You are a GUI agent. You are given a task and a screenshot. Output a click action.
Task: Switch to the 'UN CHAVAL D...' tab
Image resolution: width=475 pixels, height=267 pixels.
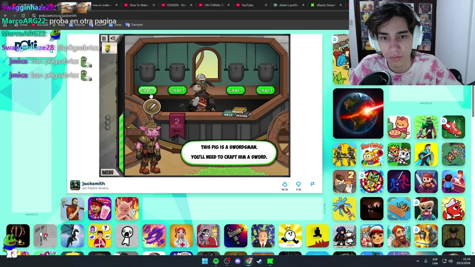click(x=214, y=5)
